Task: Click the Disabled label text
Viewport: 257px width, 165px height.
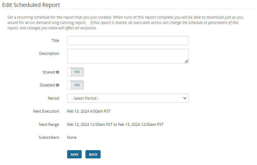Action: [47, 85]
